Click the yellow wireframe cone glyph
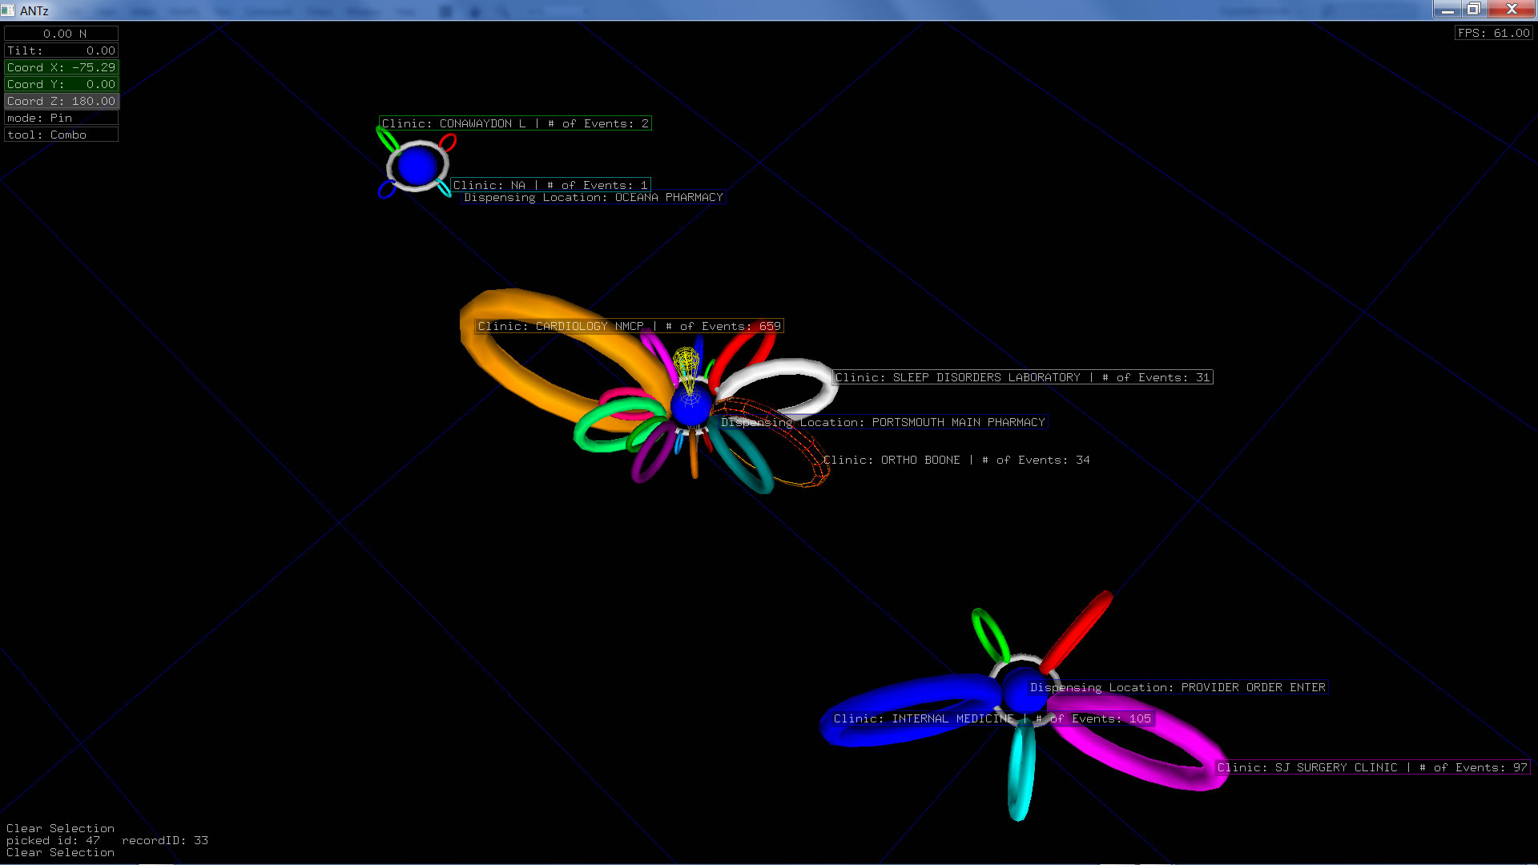 (686, 360)
